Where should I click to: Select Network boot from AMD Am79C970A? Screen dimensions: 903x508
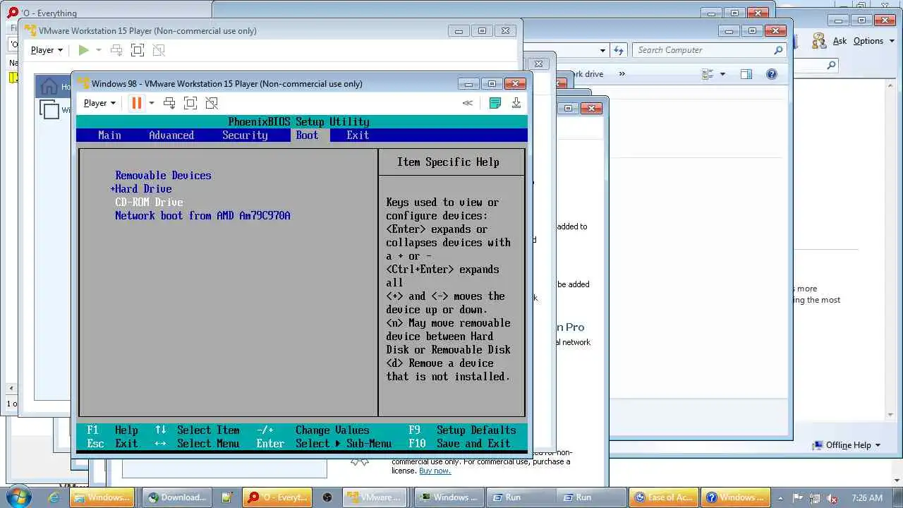pos(202,215)
